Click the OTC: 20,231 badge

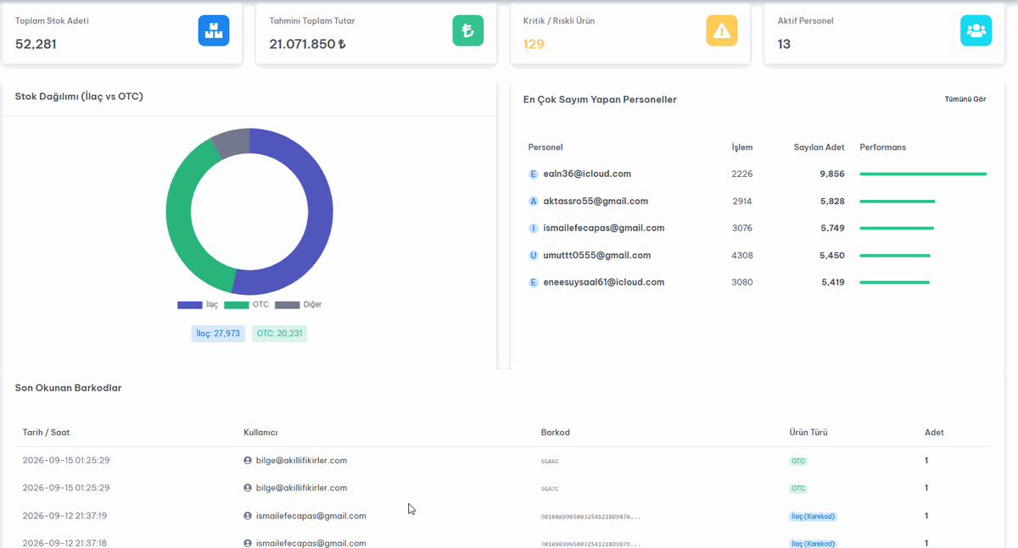click(x=279, y=334)
